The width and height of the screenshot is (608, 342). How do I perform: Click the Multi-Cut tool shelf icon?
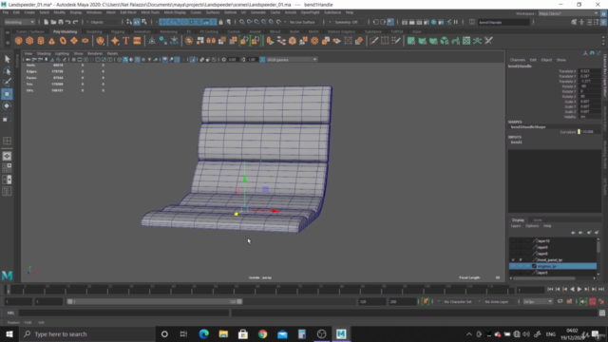373,41
